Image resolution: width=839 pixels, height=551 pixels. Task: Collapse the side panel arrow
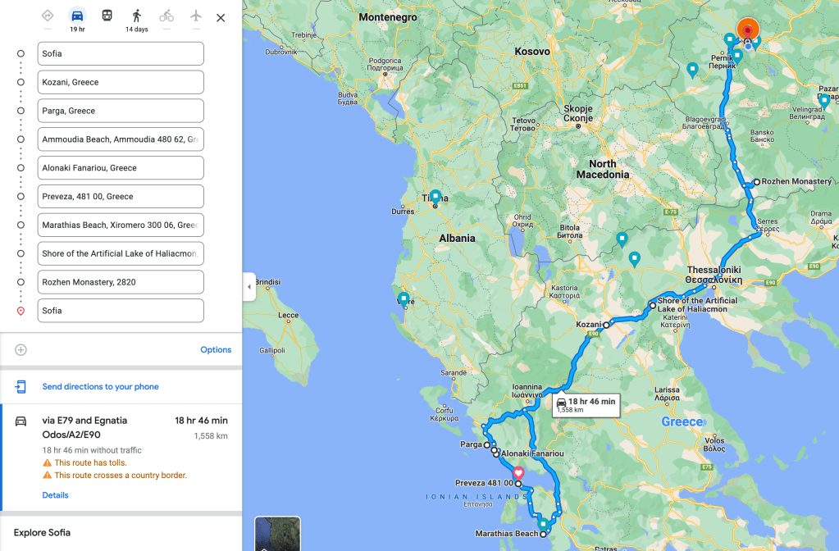(x=249, y=287)
